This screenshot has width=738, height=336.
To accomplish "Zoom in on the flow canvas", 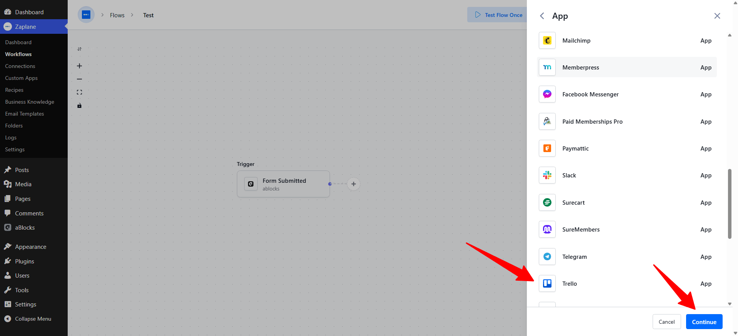I will [79, 66].
